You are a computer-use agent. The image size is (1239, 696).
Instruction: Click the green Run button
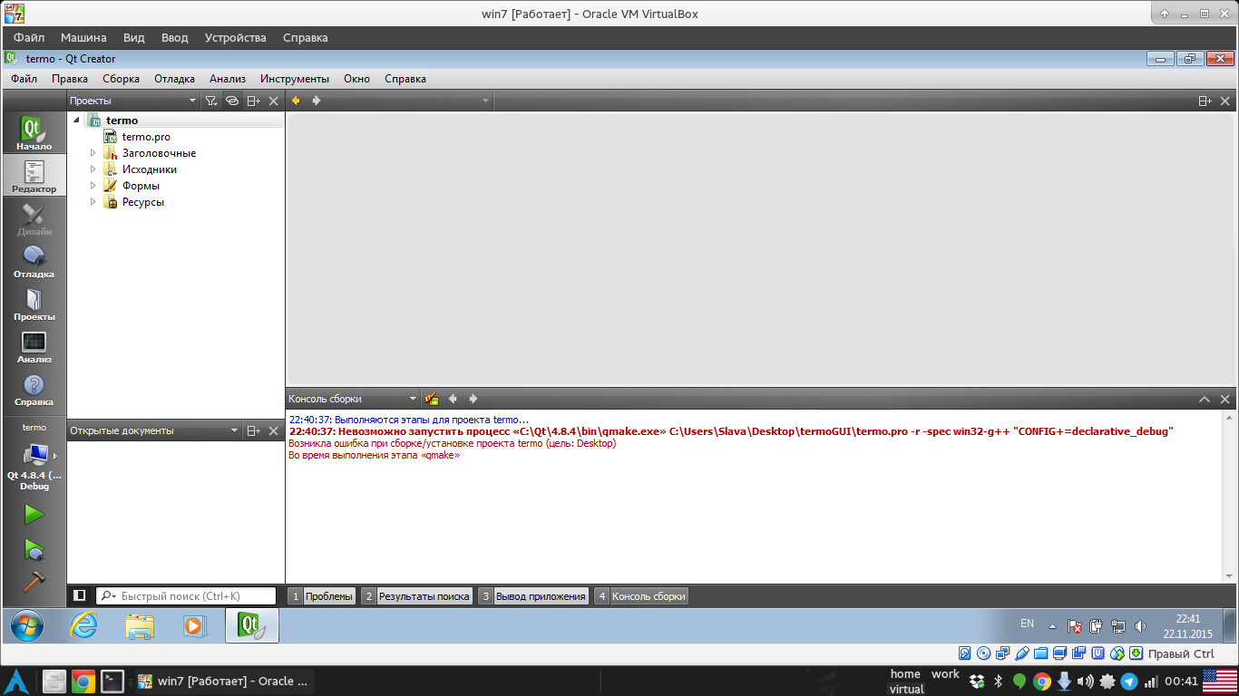click(34, 515)
